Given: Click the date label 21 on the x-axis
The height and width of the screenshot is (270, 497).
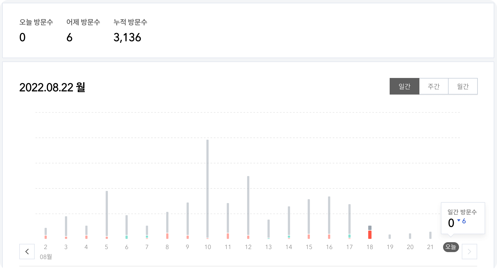Looking at the screenshot, I should 430,247.
